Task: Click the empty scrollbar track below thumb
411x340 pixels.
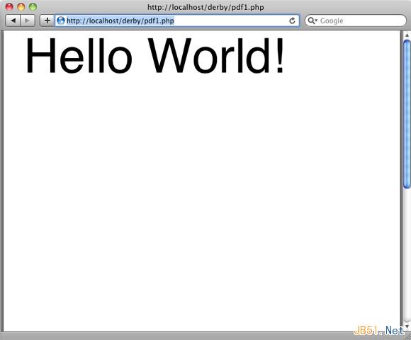Action: [407, 255]
